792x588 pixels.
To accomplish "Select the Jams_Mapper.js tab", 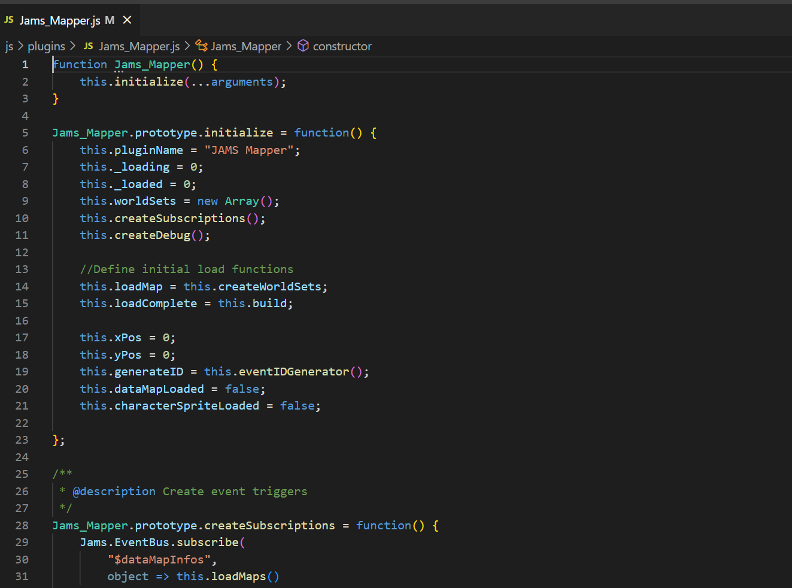I will (x=70, y=20).
